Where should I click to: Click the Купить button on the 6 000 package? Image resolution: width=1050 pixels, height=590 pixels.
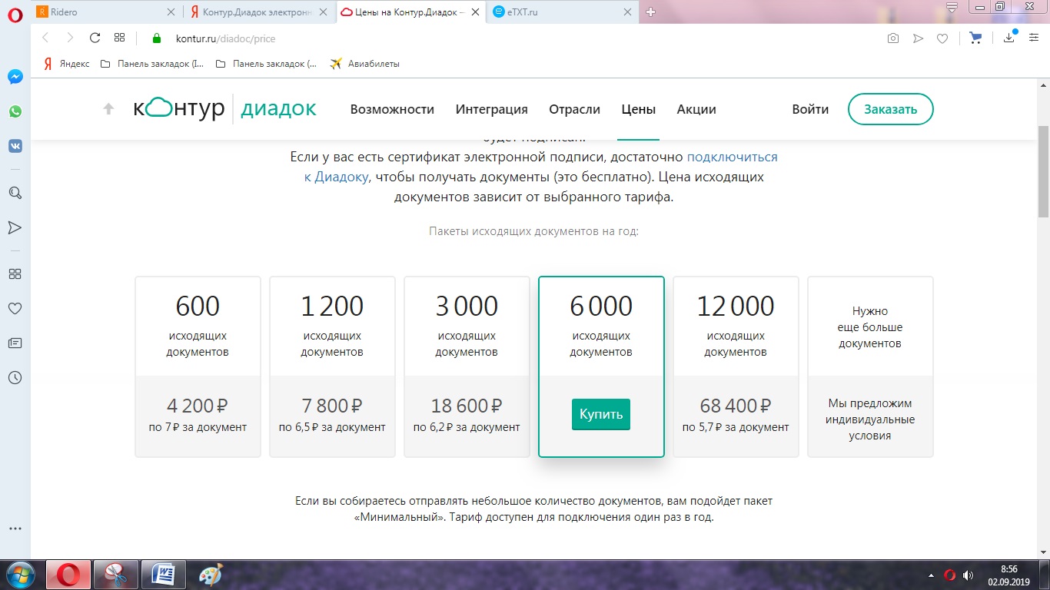(601, 414)
